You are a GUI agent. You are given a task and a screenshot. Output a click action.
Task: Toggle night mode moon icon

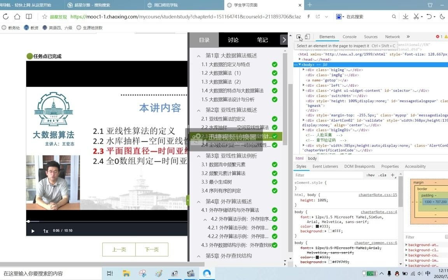[x=442, y=17]
